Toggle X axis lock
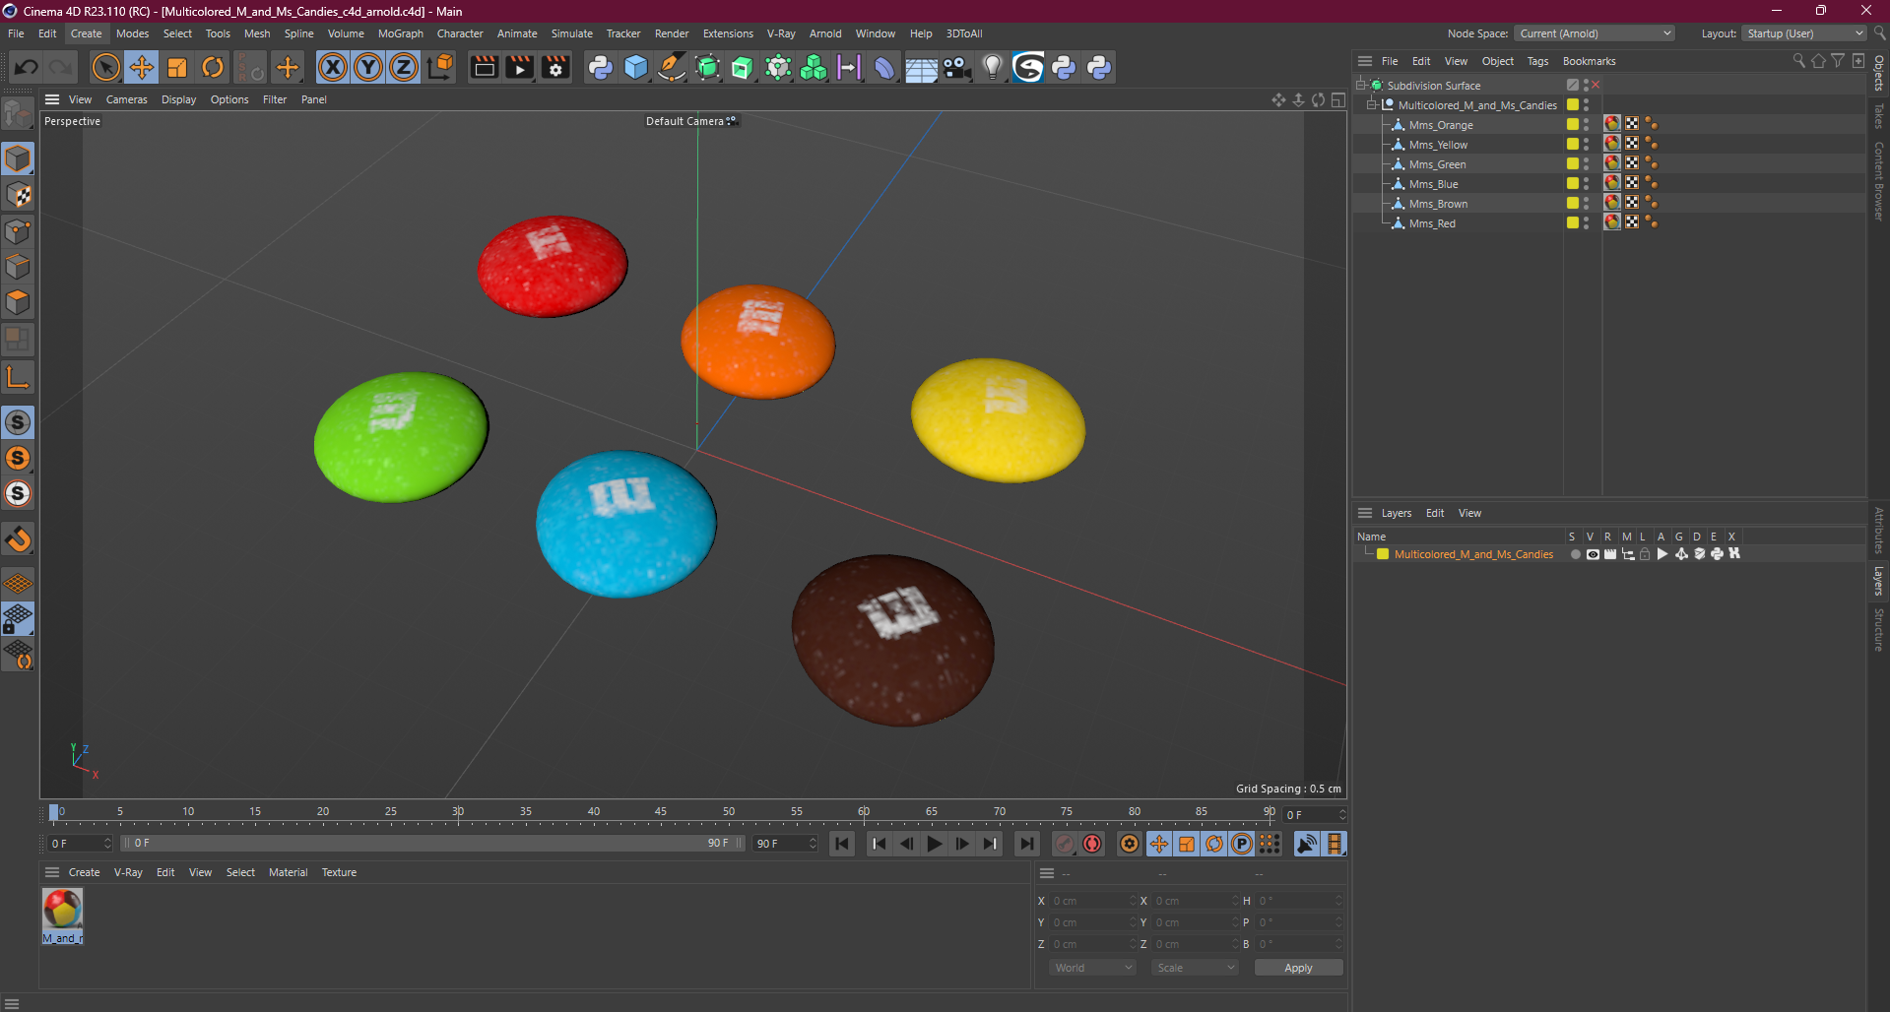 click(333, 67)
